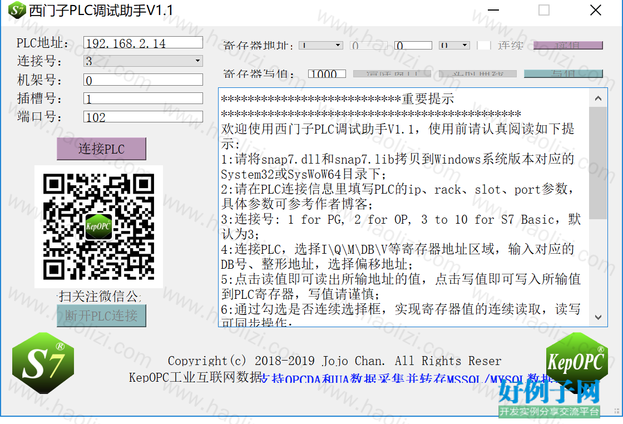623x424 pixels.
Task: Click the scroll down arrow in tips box
Action: click(x=599, y=317)
